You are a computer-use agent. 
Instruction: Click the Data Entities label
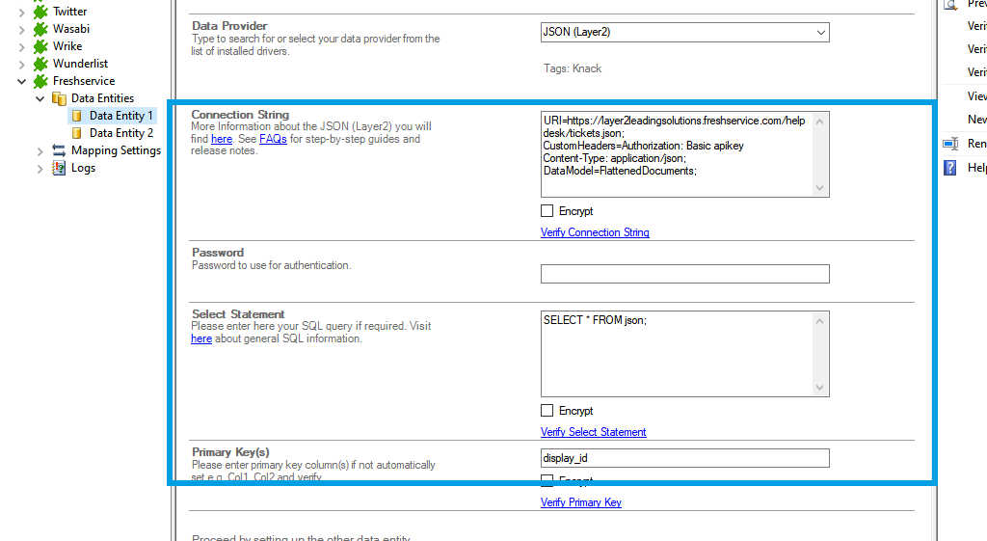(x=102, y=98)
